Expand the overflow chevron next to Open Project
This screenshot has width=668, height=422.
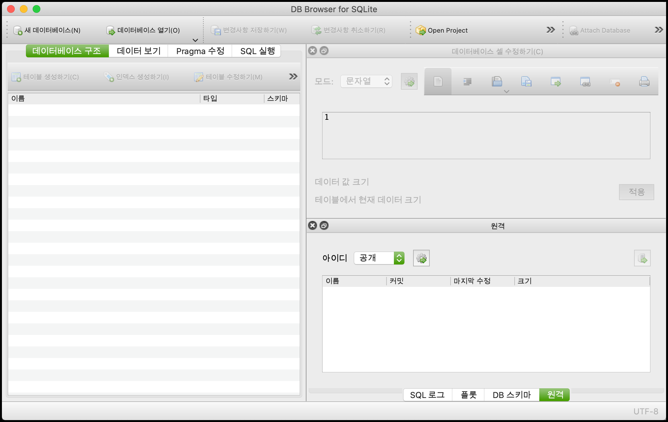coord(550,30)
